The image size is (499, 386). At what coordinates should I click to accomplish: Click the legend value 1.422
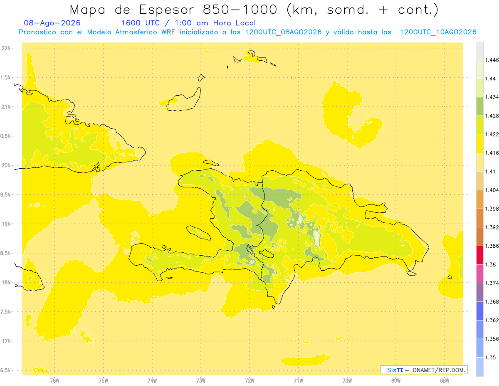click(x=492, y=134)
